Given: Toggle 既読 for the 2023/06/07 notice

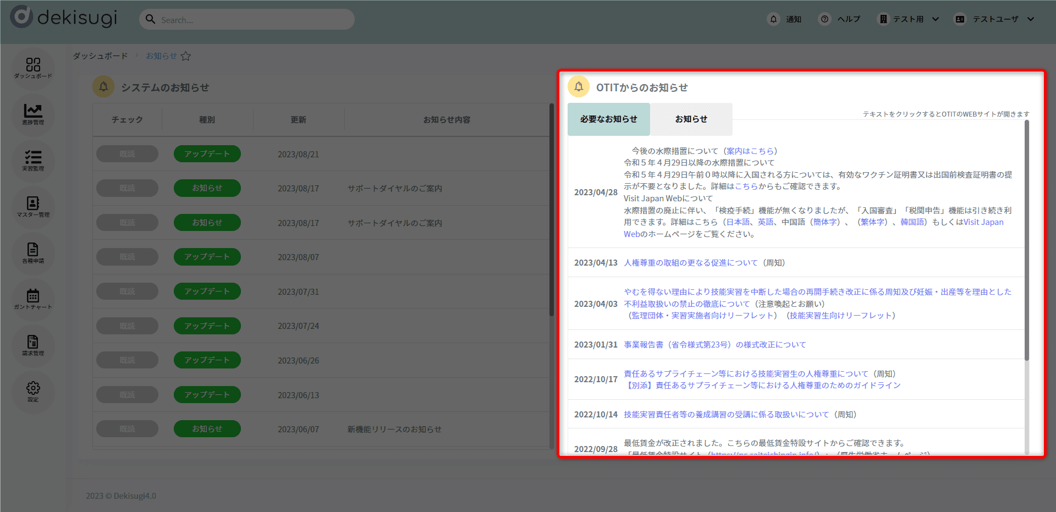Looking at the screenshot, I should [x=127, y=429].
